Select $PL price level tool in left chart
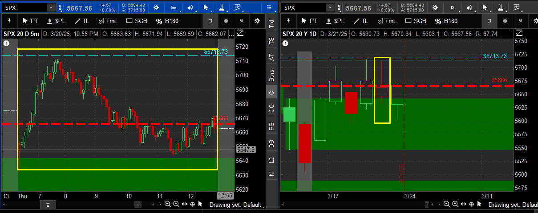The width and height of the screenshot is (538, 213). [56, 21]
